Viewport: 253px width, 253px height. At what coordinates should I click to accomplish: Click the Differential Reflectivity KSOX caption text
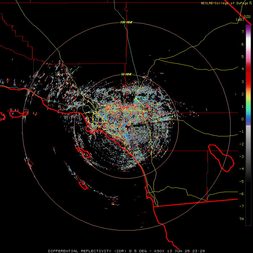pos(126,251)
